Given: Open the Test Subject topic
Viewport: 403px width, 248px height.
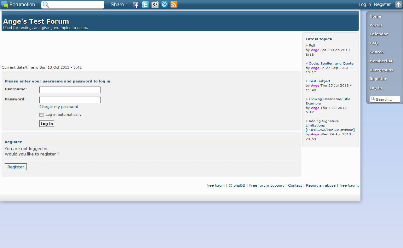Looking at the screenshot, I should pos(320,81).
